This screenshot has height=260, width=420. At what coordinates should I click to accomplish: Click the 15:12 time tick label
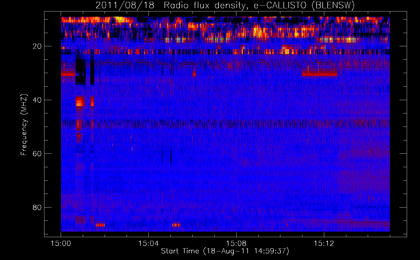point(324,244)
